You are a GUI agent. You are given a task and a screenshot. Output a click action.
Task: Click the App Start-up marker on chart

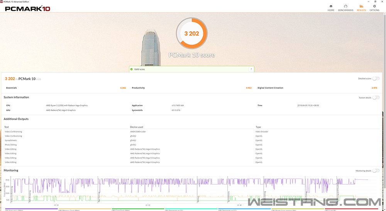click(99, 197)
